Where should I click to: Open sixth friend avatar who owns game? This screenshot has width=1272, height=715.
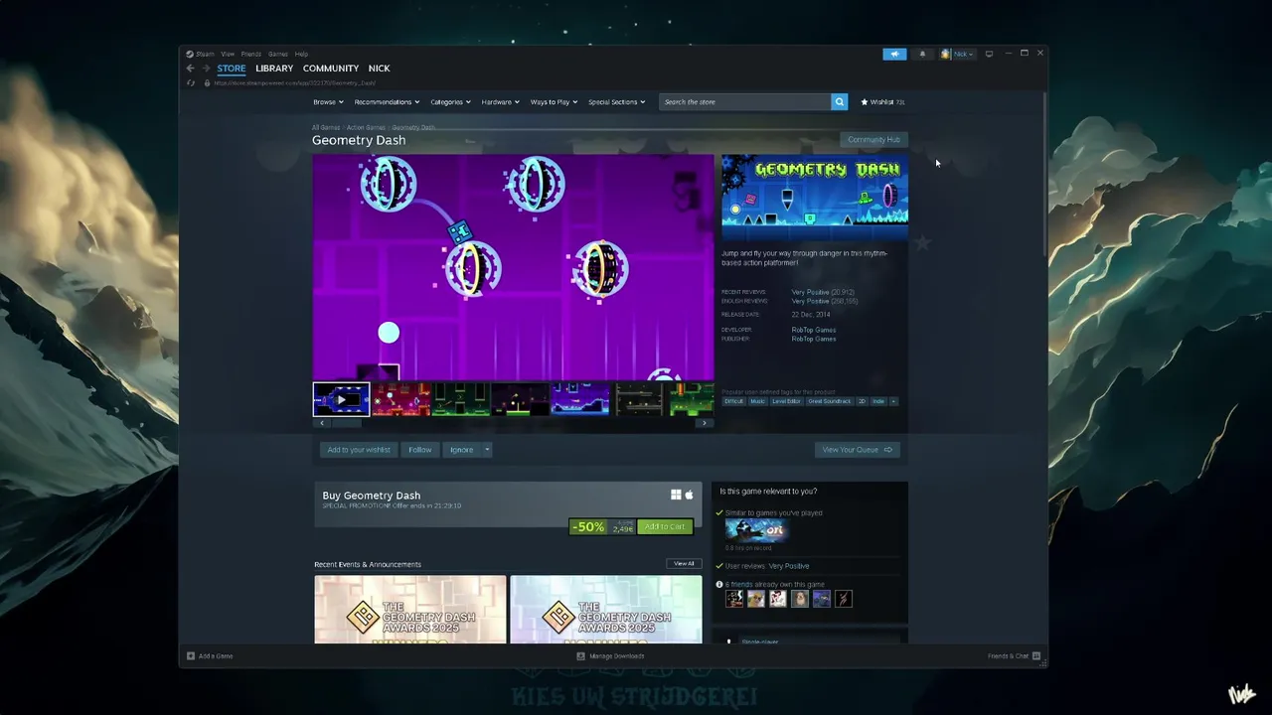tap(844, 599)
